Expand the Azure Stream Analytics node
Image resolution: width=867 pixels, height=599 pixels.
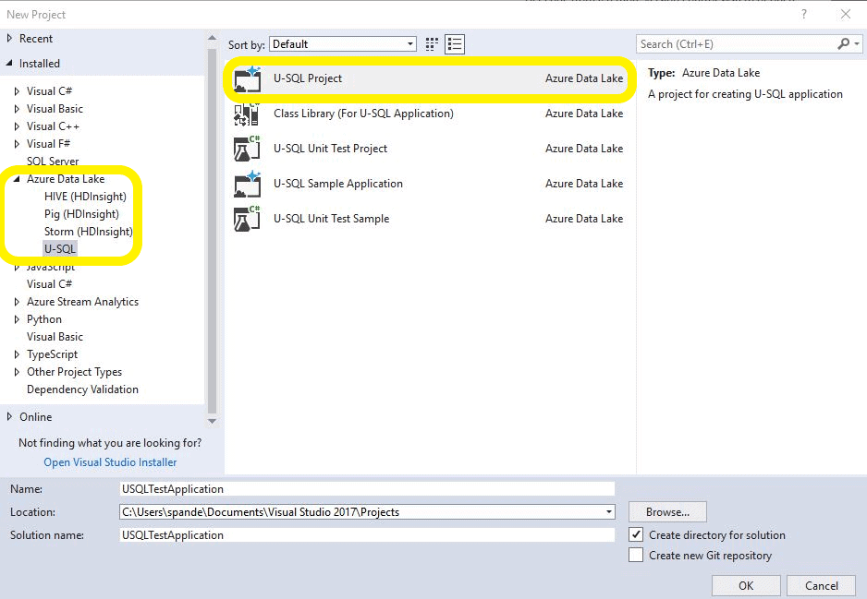point(17,302)
